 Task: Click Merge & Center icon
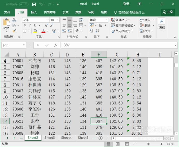(81, 25)
